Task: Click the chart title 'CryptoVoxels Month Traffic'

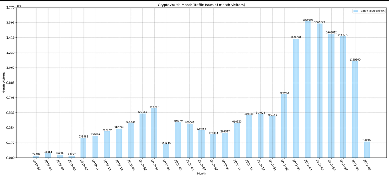Action: coord(201,5)
